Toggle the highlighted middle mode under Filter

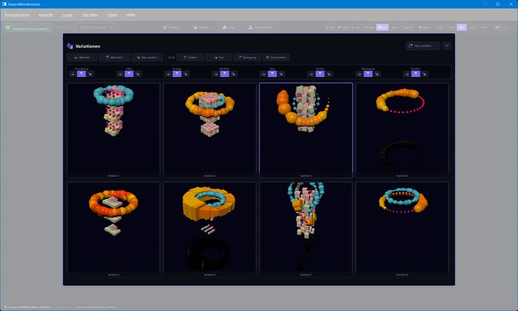coord(129,74)
